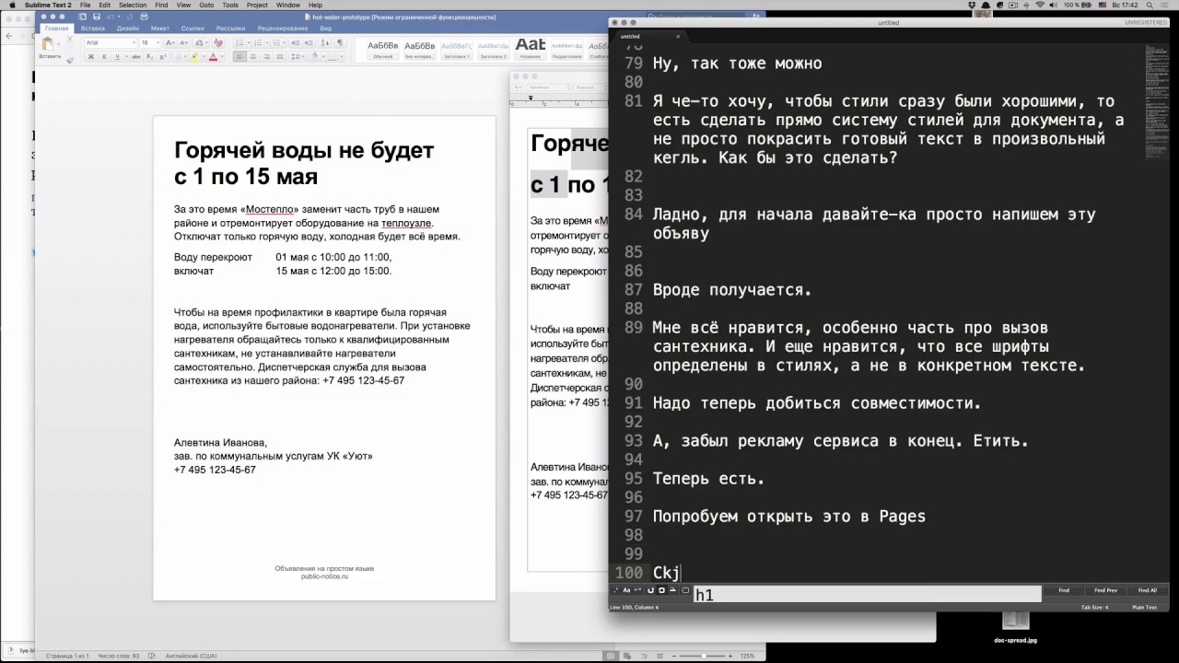Screen dimensions: 1179x663
Task: Apply the Название style in gallery
Action: (531, 48)
